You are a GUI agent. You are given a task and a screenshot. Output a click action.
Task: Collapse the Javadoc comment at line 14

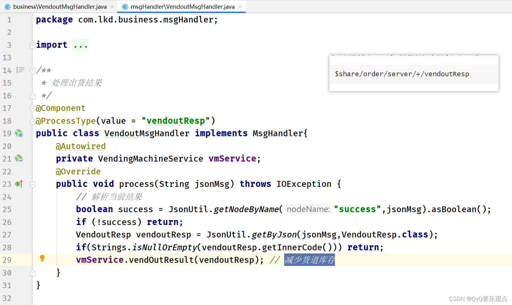point(32,71)
